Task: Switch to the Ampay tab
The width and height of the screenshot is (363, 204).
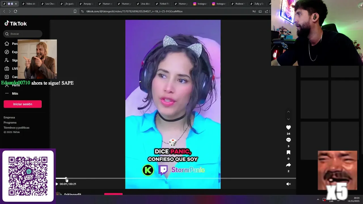Action: (x=86, y=4)
